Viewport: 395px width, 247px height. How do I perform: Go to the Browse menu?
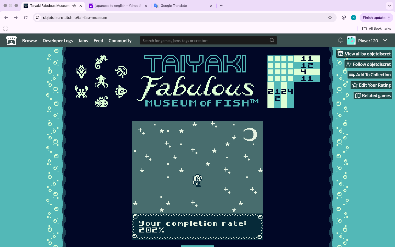[x=30, y=41]
